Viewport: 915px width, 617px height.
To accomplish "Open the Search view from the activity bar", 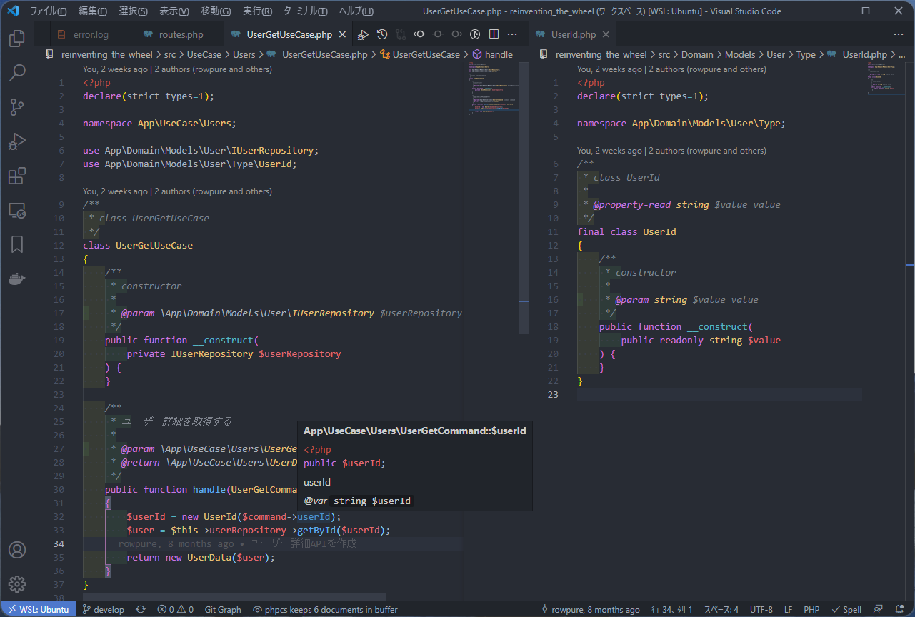I will pyautogui.click(x=16, y=73).
